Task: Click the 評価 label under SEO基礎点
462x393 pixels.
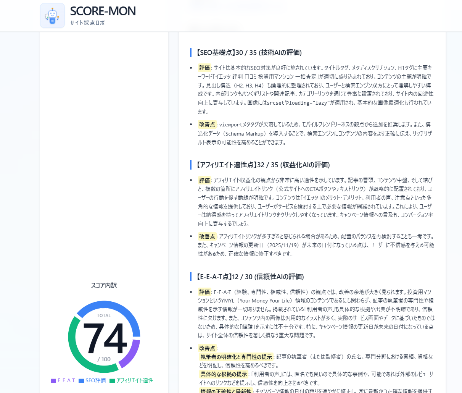Action: [x=204, y=68]
